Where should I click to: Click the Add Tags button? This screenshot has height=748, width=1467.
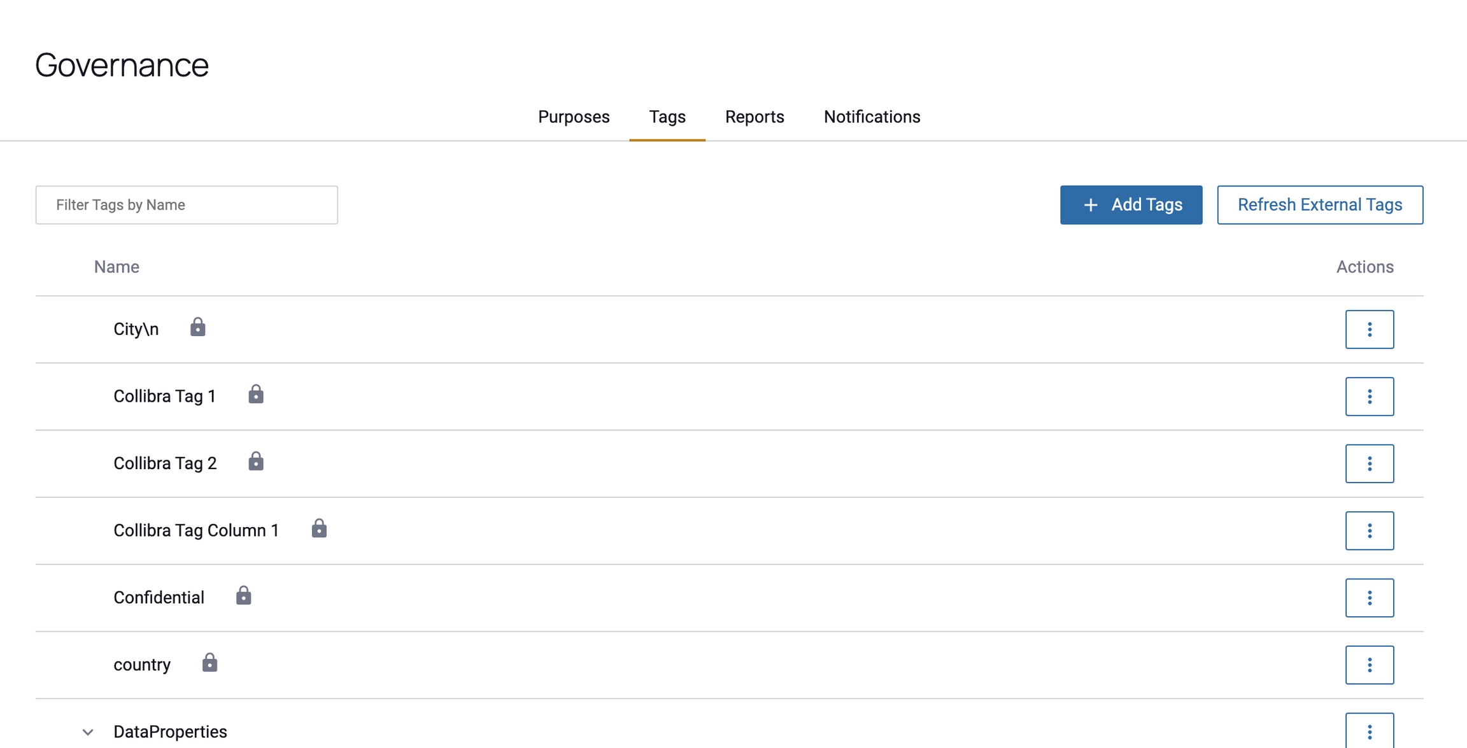click(x=1131, y=205)
